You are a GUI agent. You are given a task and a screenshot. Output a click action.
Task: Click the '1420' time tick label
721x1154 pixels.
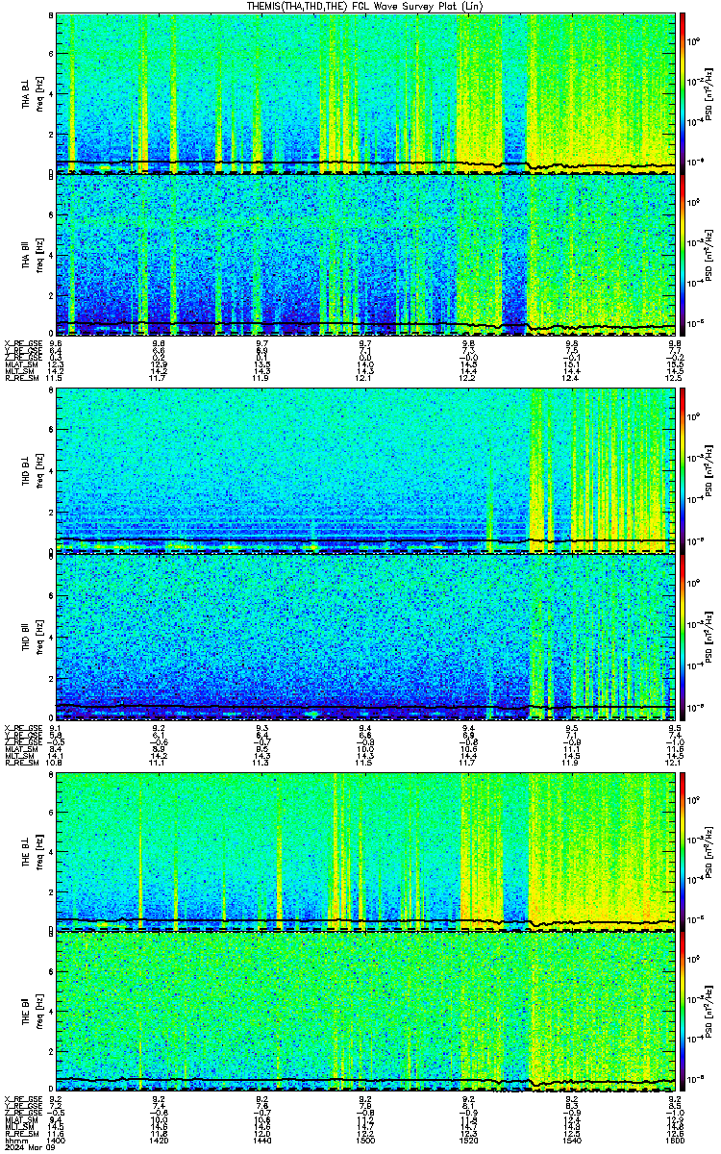point(160,1142)
